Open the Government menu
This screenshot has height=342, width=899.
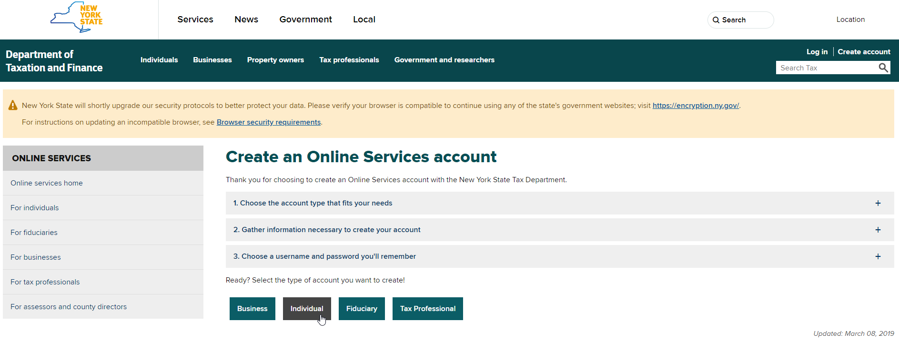305,20
